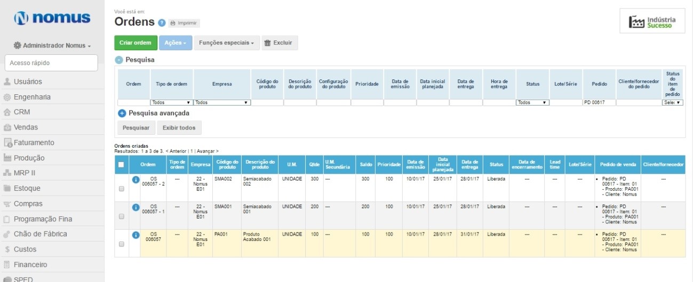The image size is (693, 282).
Task: Check the box for the Semiacabado 002 row
Action: point(121,189)
